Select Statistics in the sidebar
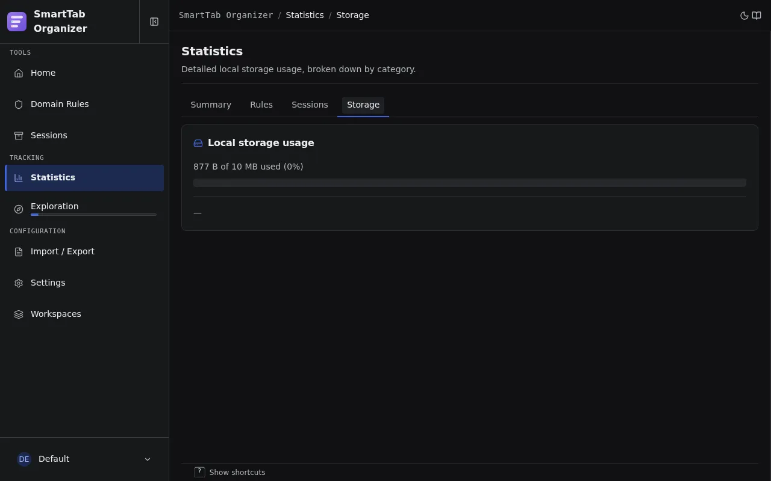This screenshot has width=771, height=481. click(x=84, y=178)
